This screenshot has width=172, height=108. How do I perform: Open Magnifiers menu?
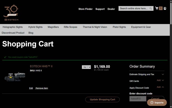(x=53, y=27)
